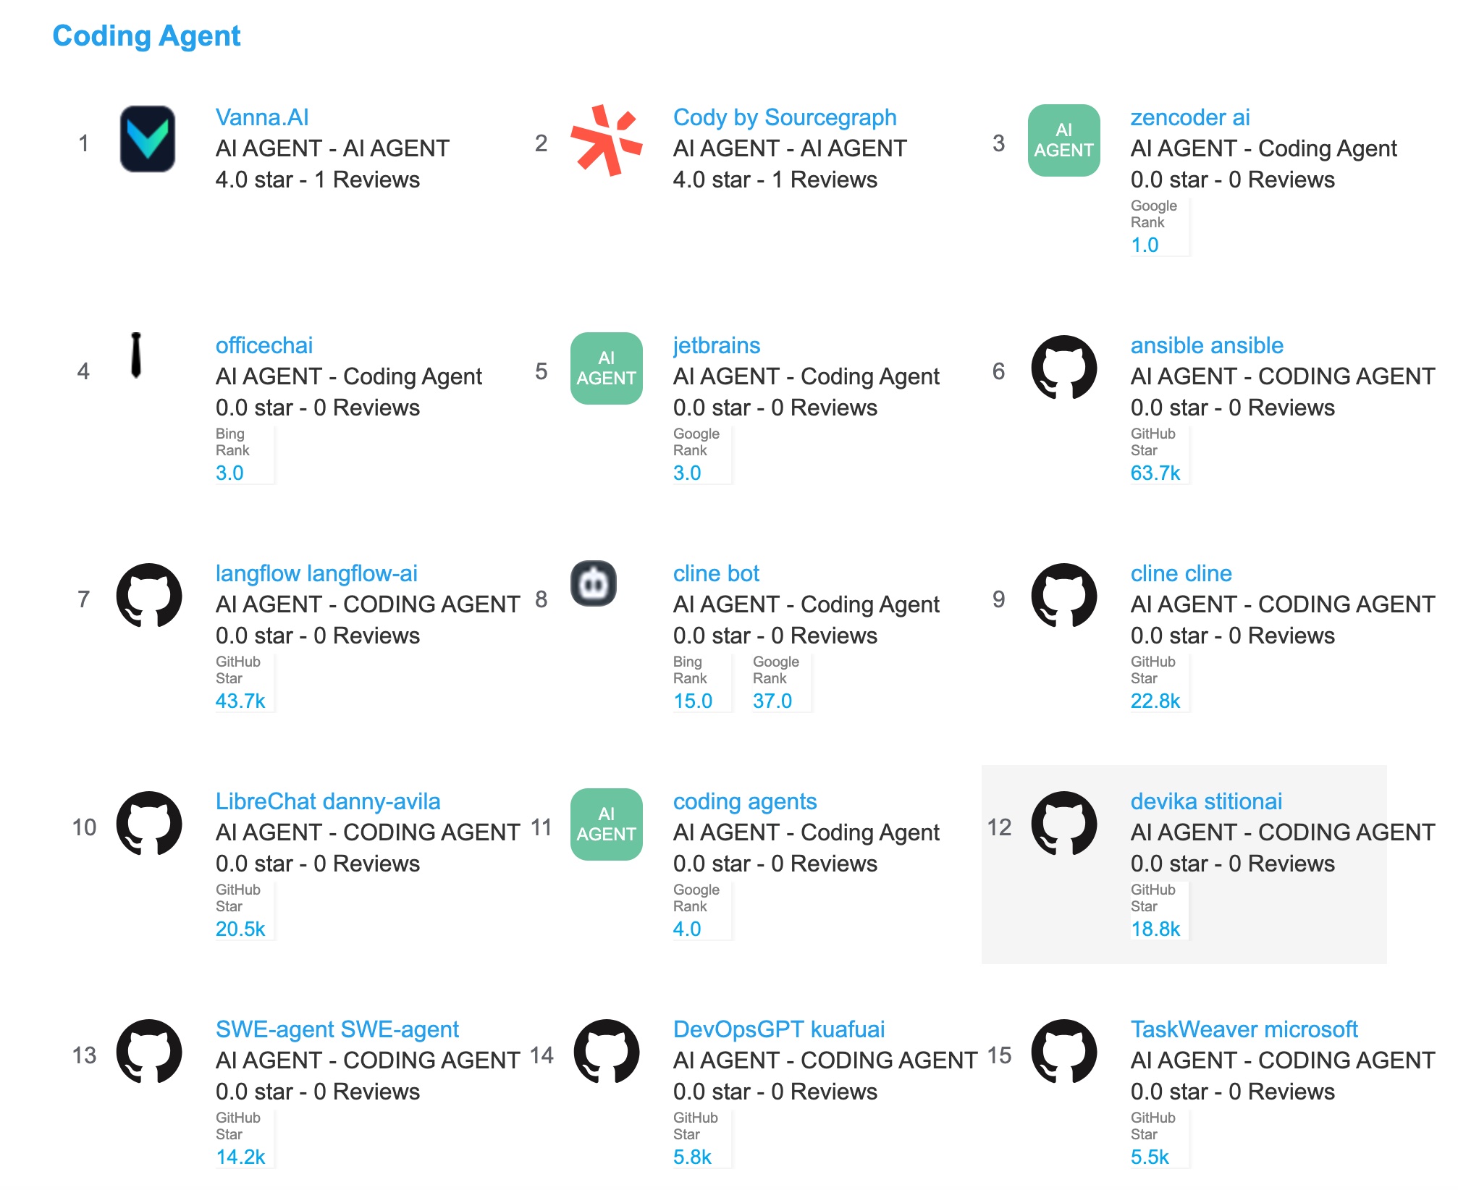Click cline bot Bing Rank value 15.0
This screenshot has height=1190, width=1458.
point(693,701)
